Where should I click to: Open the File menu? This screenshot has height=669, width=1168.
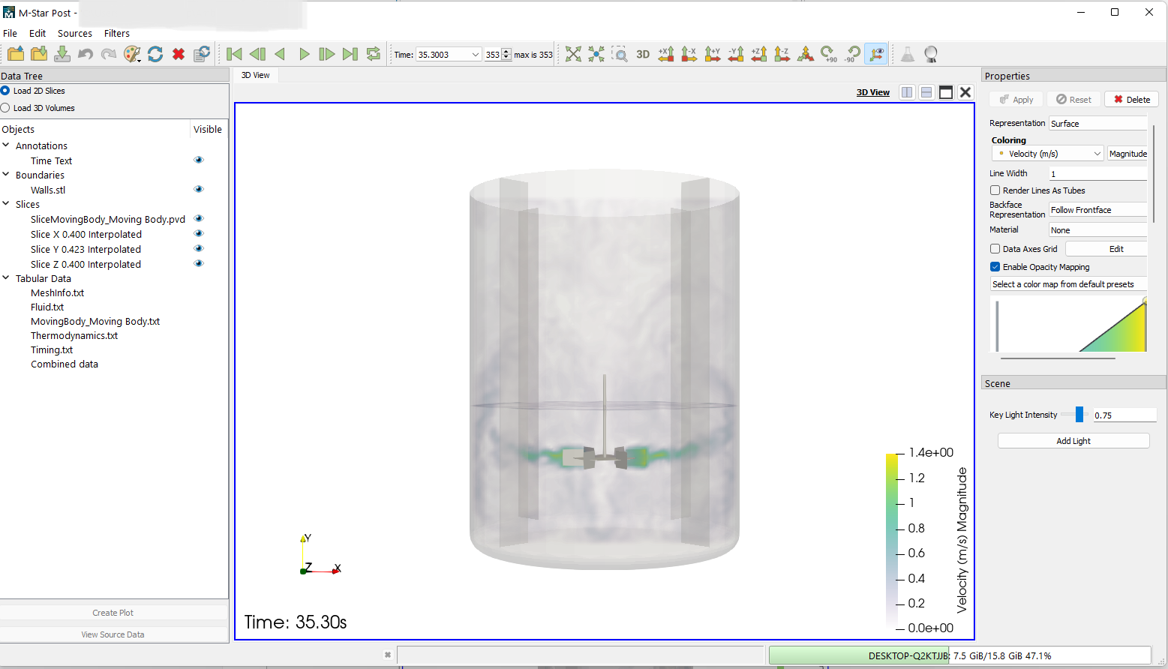point(10,34)
